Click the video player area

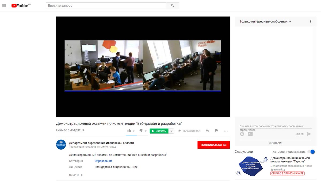[x=143, y=67]
